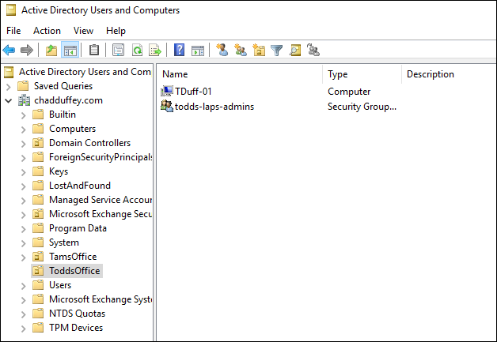Screen dimensions: 497x342
Task: Expand the TamsOffice OU
Action: point(24,257)
